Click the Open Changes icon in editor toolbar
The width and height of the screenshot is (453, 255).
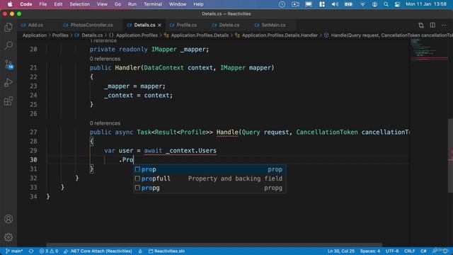[x=421, y=25]
